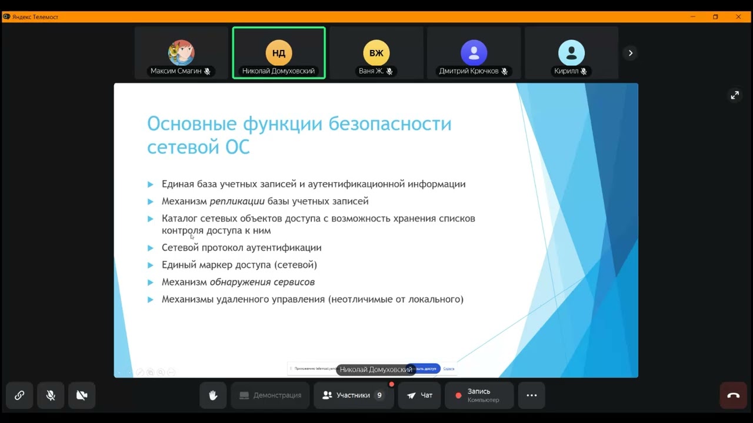This screenshot has width=753, height=423.
Task: Minimize the Яндекс Телемост window
Action: pos(692,16)
